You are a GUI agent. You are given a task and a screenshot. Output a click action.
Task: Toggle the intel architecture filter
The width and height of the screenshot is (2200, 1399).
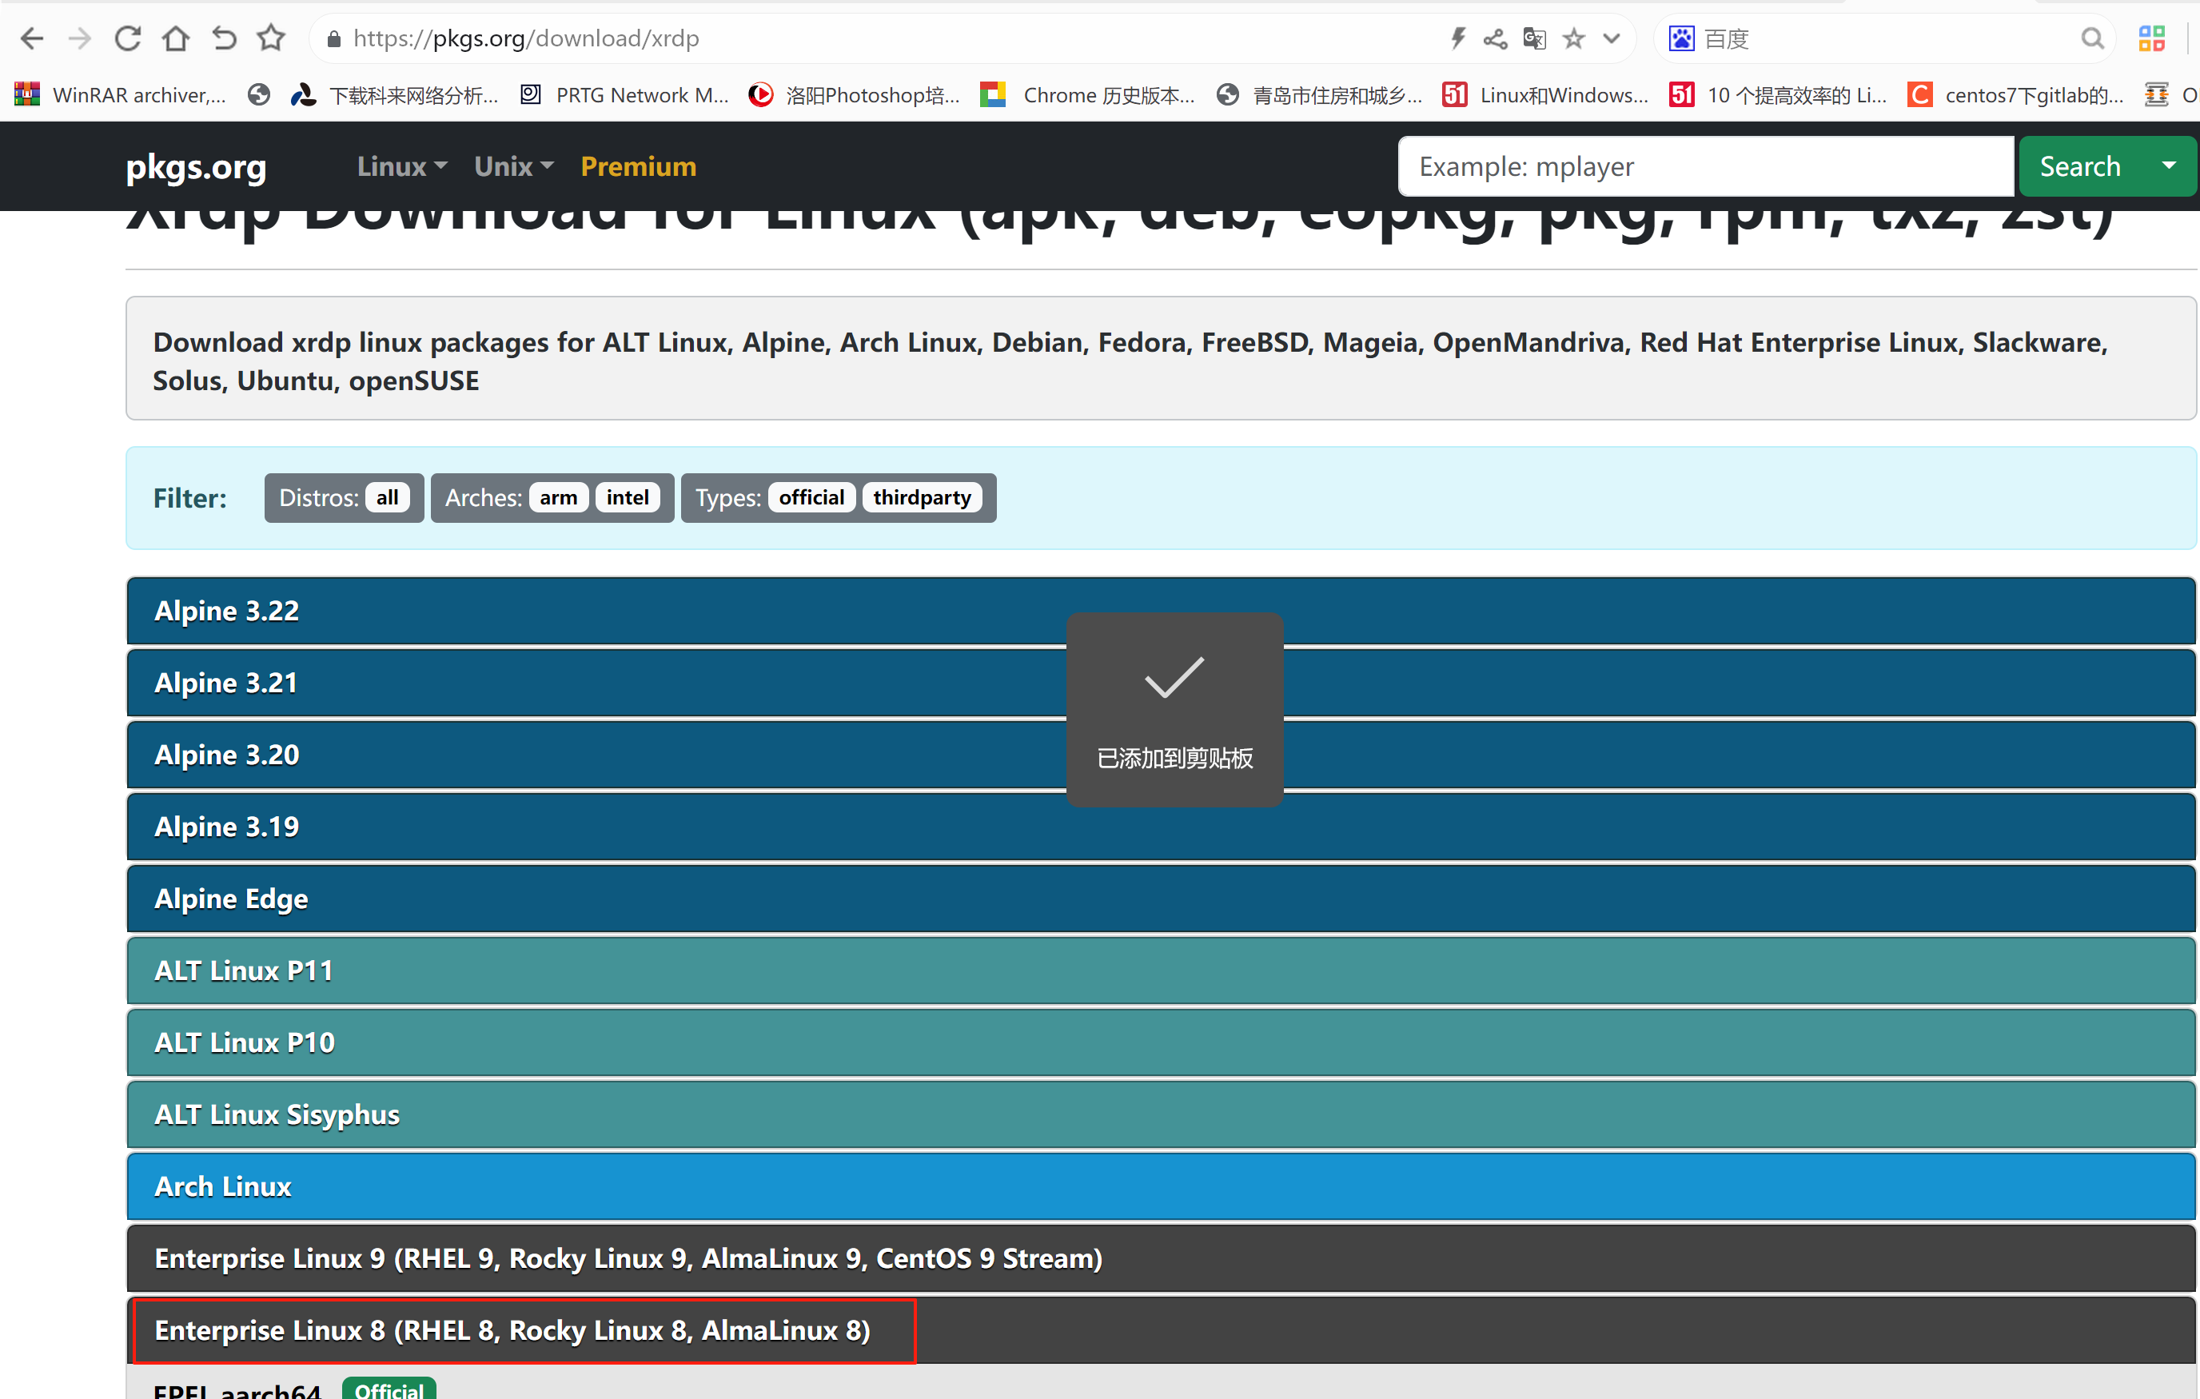coord(628,497)
